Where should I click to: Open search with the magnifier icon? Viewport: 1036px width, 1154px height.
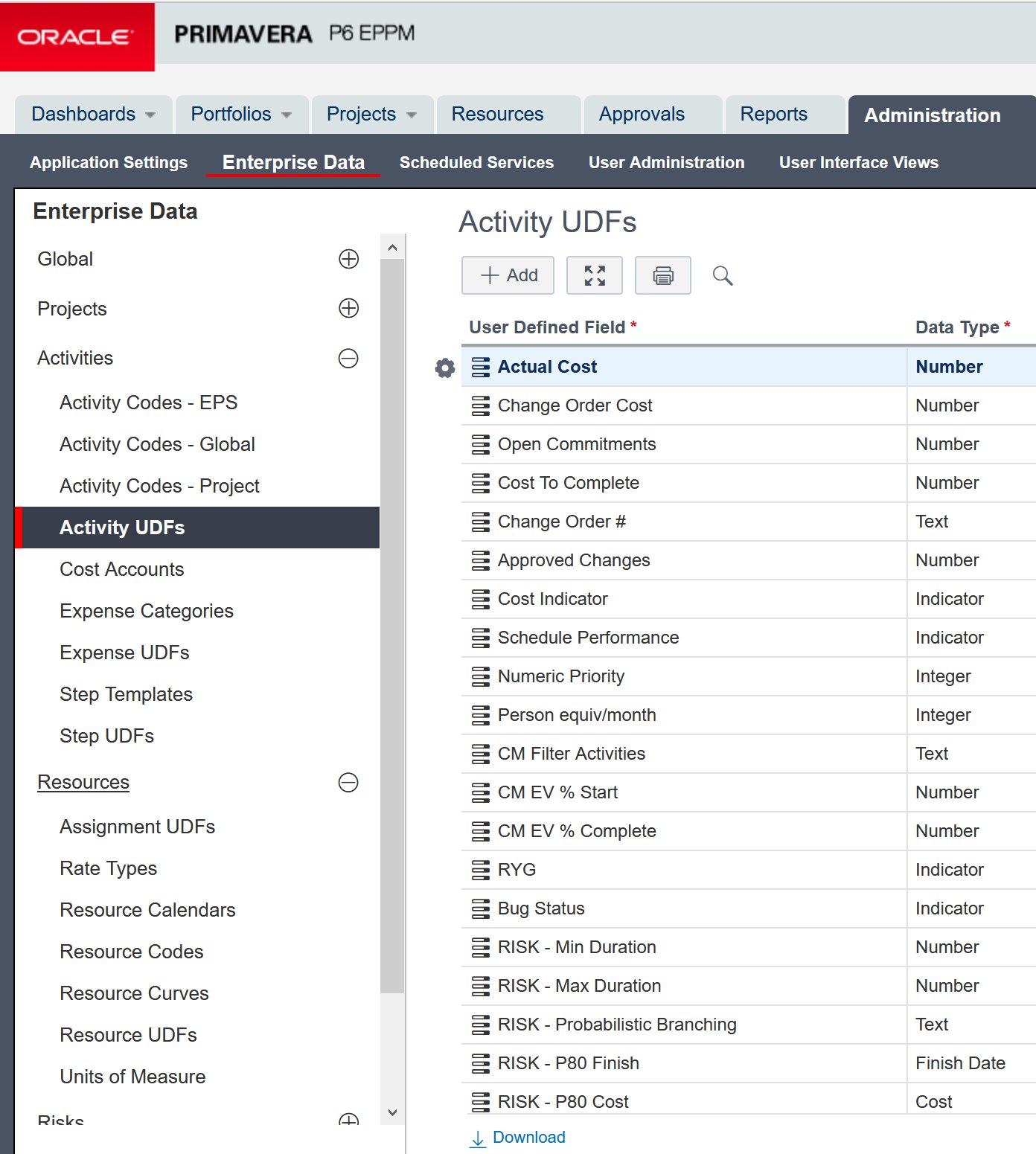[722, 275]
